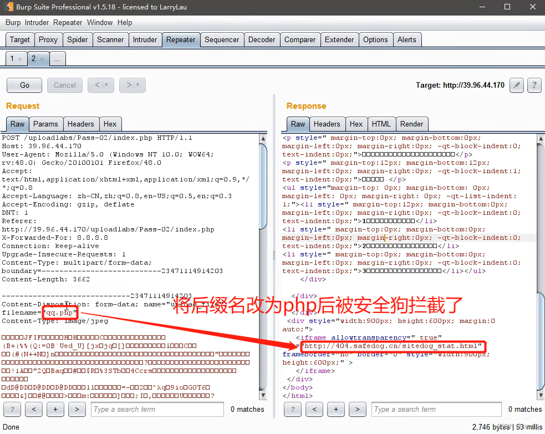Click the X-Forwarded-For: 8.8.8.8 header line

click(x=55, y=238)
